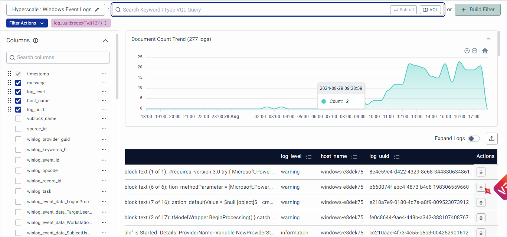Click the Build Filter button

(477, 10)
